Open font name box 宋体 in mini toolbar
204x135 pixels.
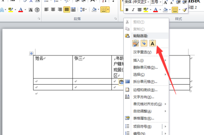[137, 2]
